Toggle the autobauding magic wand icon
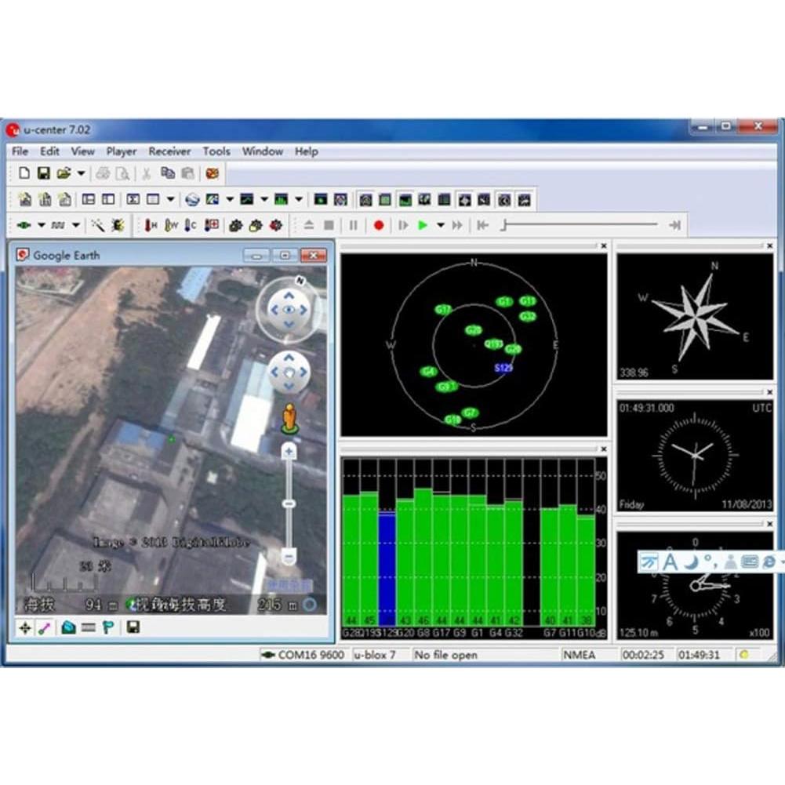This screenshot has height=785, width=785. point(98,225)
